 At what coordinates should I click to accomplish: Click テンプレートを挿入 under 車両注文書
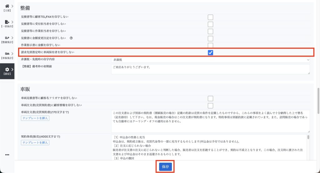coord(35,118)
